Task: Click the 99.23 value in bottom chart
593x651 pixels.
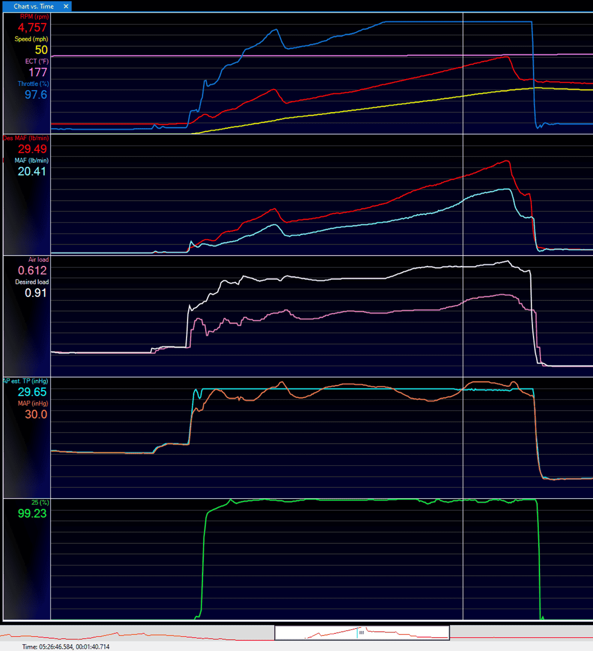Action: [32, 514]
